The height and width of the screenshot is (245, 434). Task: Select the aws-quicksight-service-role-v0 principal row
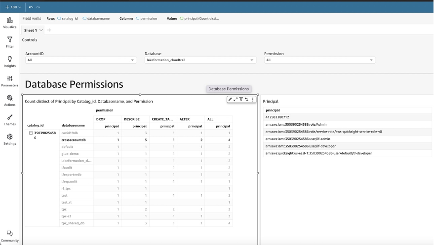click(348, 132)
